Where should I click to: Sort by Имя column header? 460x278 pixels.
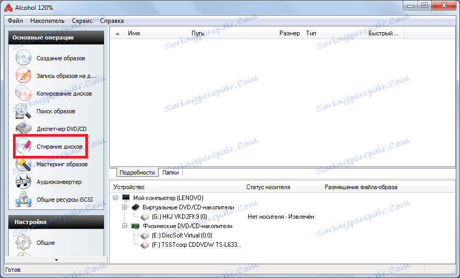[x=150, y=33]
